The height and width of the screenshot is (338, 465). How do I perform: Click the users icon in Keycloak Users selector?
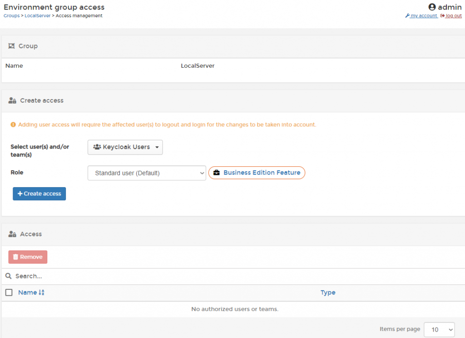click(x=97, y=147)
